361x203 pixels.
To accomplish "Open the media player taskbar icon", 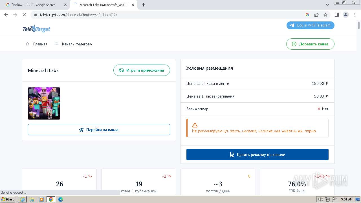I will pyautogui.click(x=41, y=199).
